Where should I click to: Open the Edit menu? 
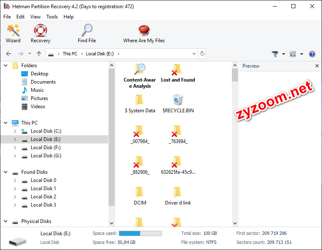[x=20, y=17]
